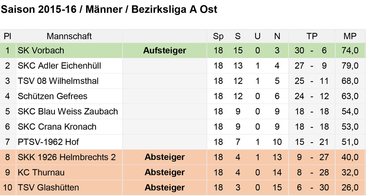Select the SK Vorbach team name

(41, 50)
